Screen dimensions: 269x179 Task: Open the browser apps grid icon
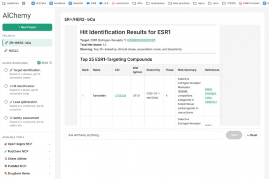[24, 2]
